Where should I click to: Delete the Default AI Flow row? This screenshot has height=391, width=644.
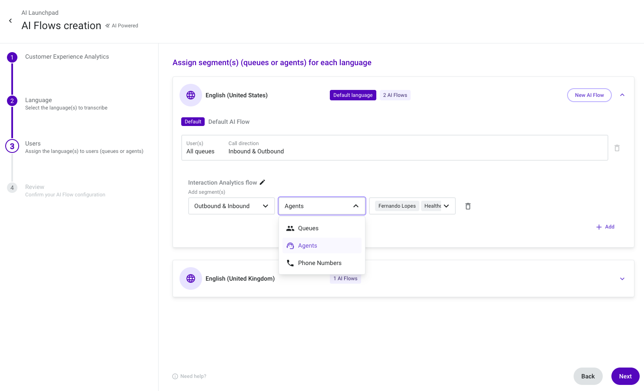tap(617, 148)
